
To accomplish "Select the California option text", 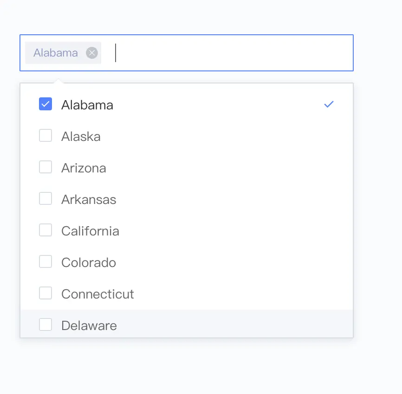I will (x=90, y=231).
